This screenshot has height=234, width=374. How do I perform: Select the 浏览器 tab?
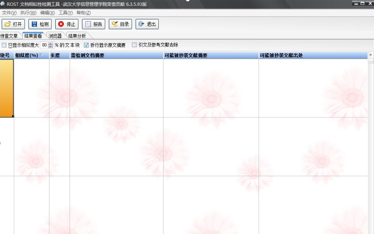pos(55,36)
